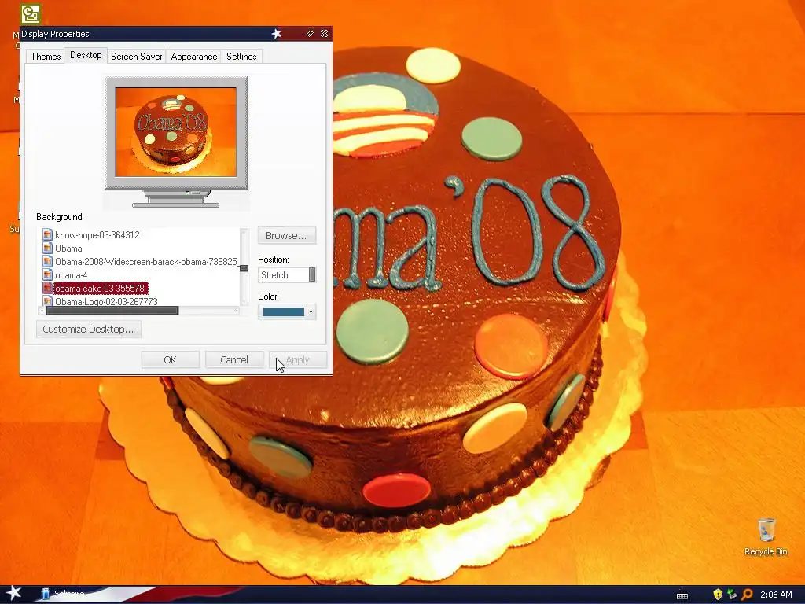Viewport: 805px width, 604px height.
Task: Click the network connection tray icon
Action: (x=732, y=595)
